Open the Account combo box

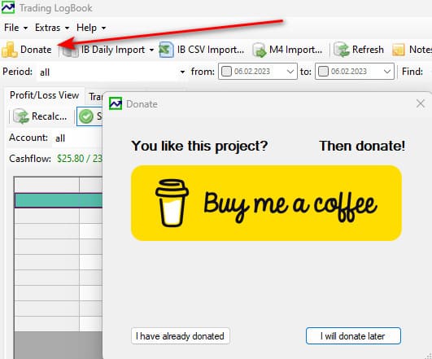[77, 138]
